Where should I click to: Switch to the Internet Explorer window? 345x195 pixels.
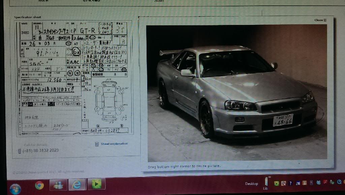point(77,185)
